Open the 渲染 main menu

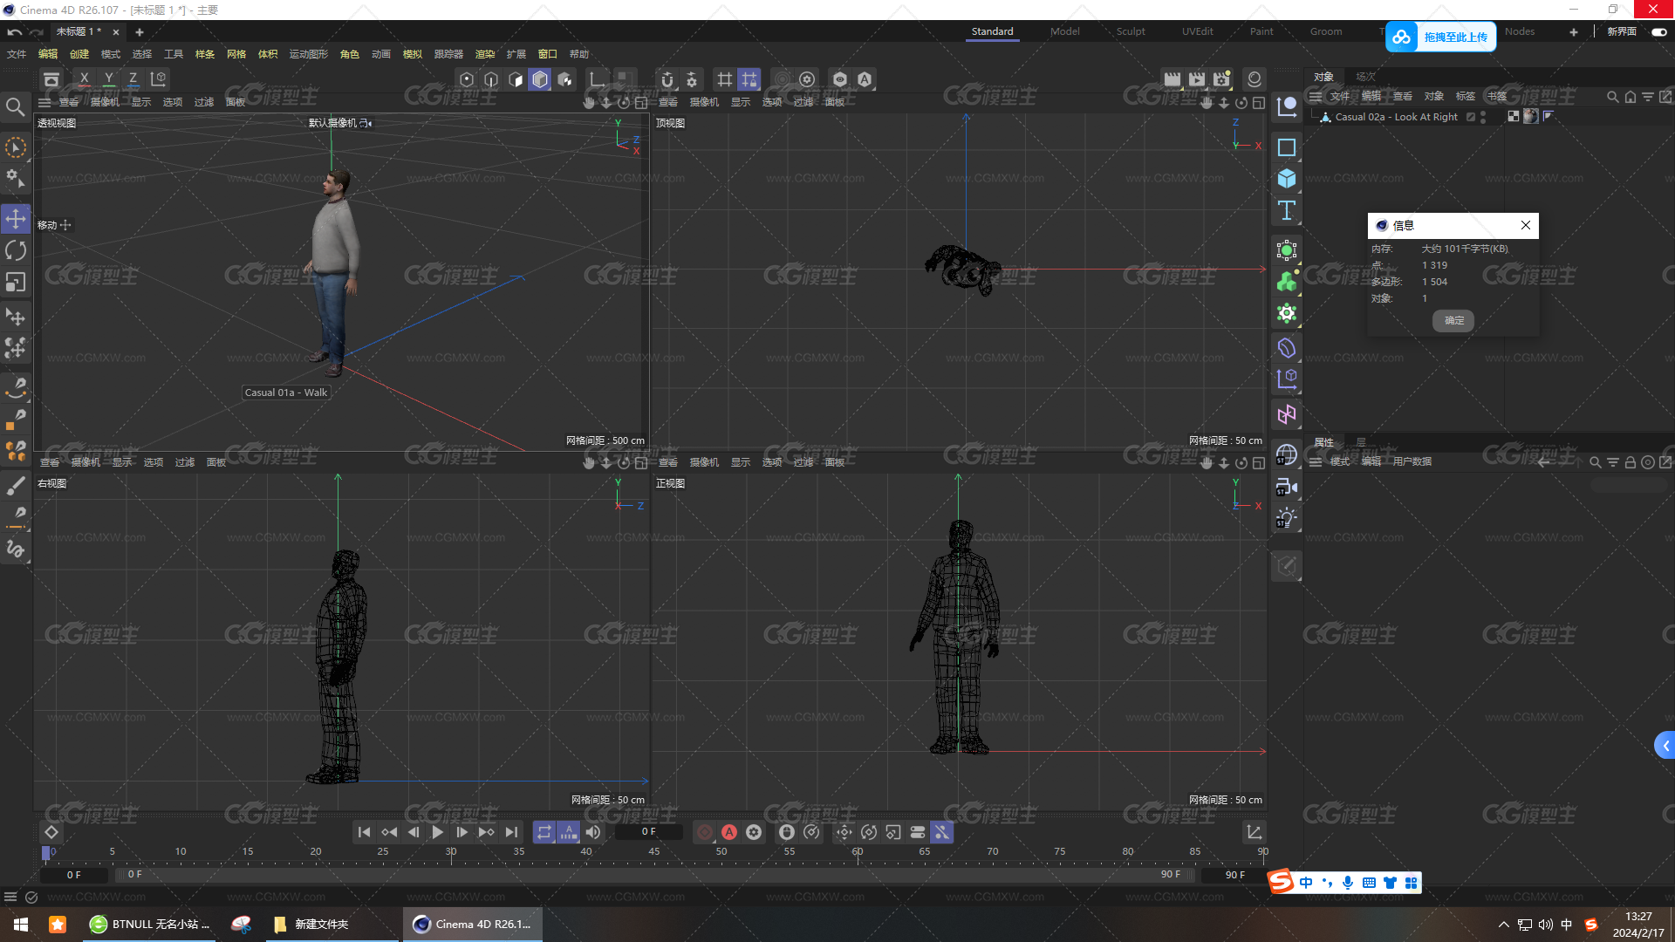tap(485, 54)
